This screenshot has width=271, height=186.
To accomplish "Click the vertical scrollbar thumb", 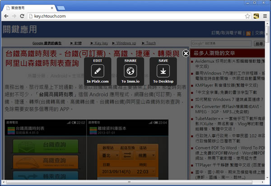I will click(267, 34).
